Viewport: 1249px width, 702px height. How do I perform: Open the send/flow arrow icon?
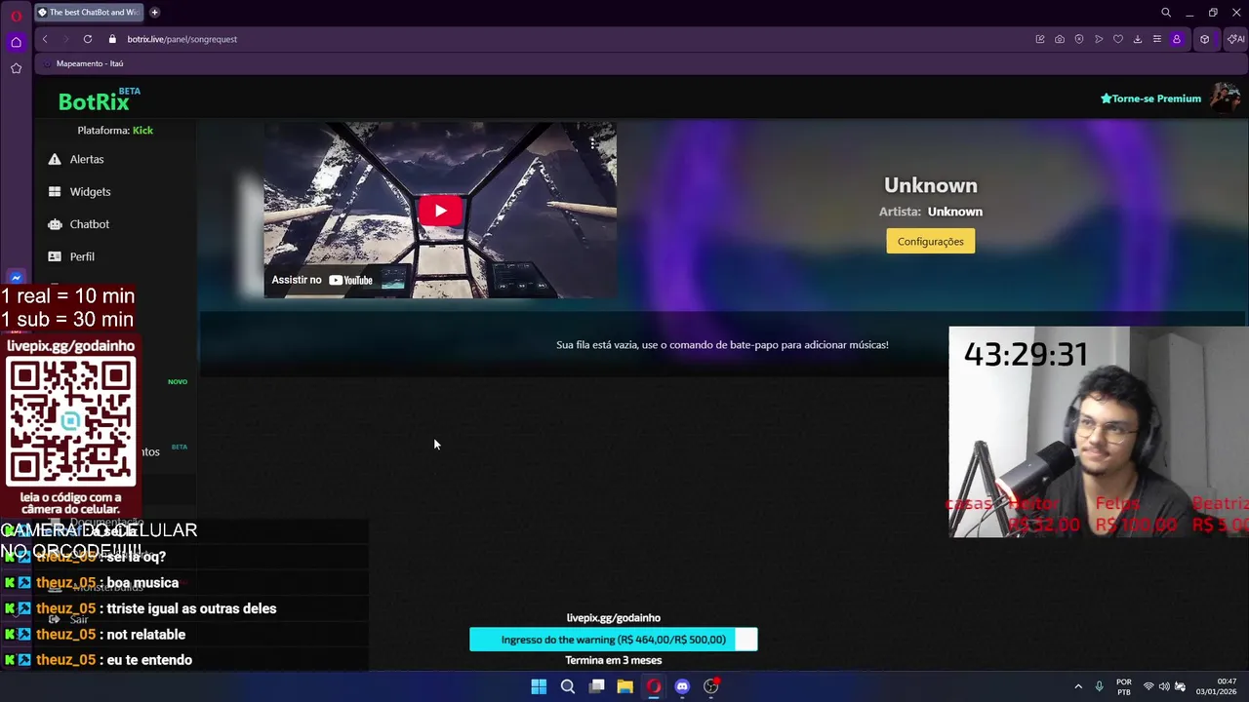1099,39
